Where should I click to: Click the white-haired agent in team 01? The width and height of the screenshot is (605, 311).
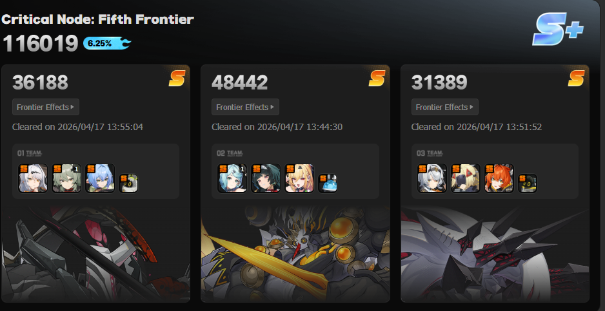(33, 178)
